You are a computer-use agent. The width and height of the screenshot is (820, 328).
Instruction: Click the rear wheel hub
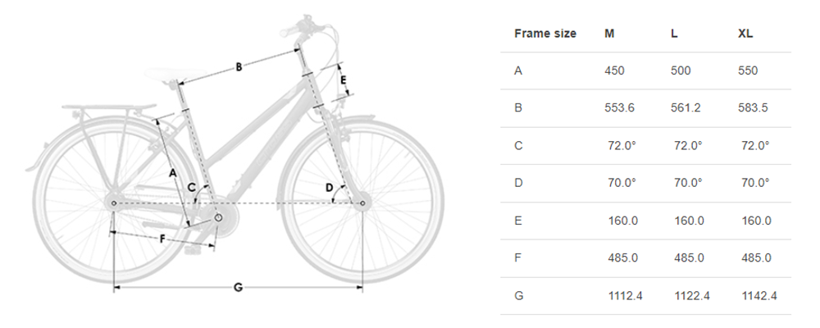click(113, 203)
